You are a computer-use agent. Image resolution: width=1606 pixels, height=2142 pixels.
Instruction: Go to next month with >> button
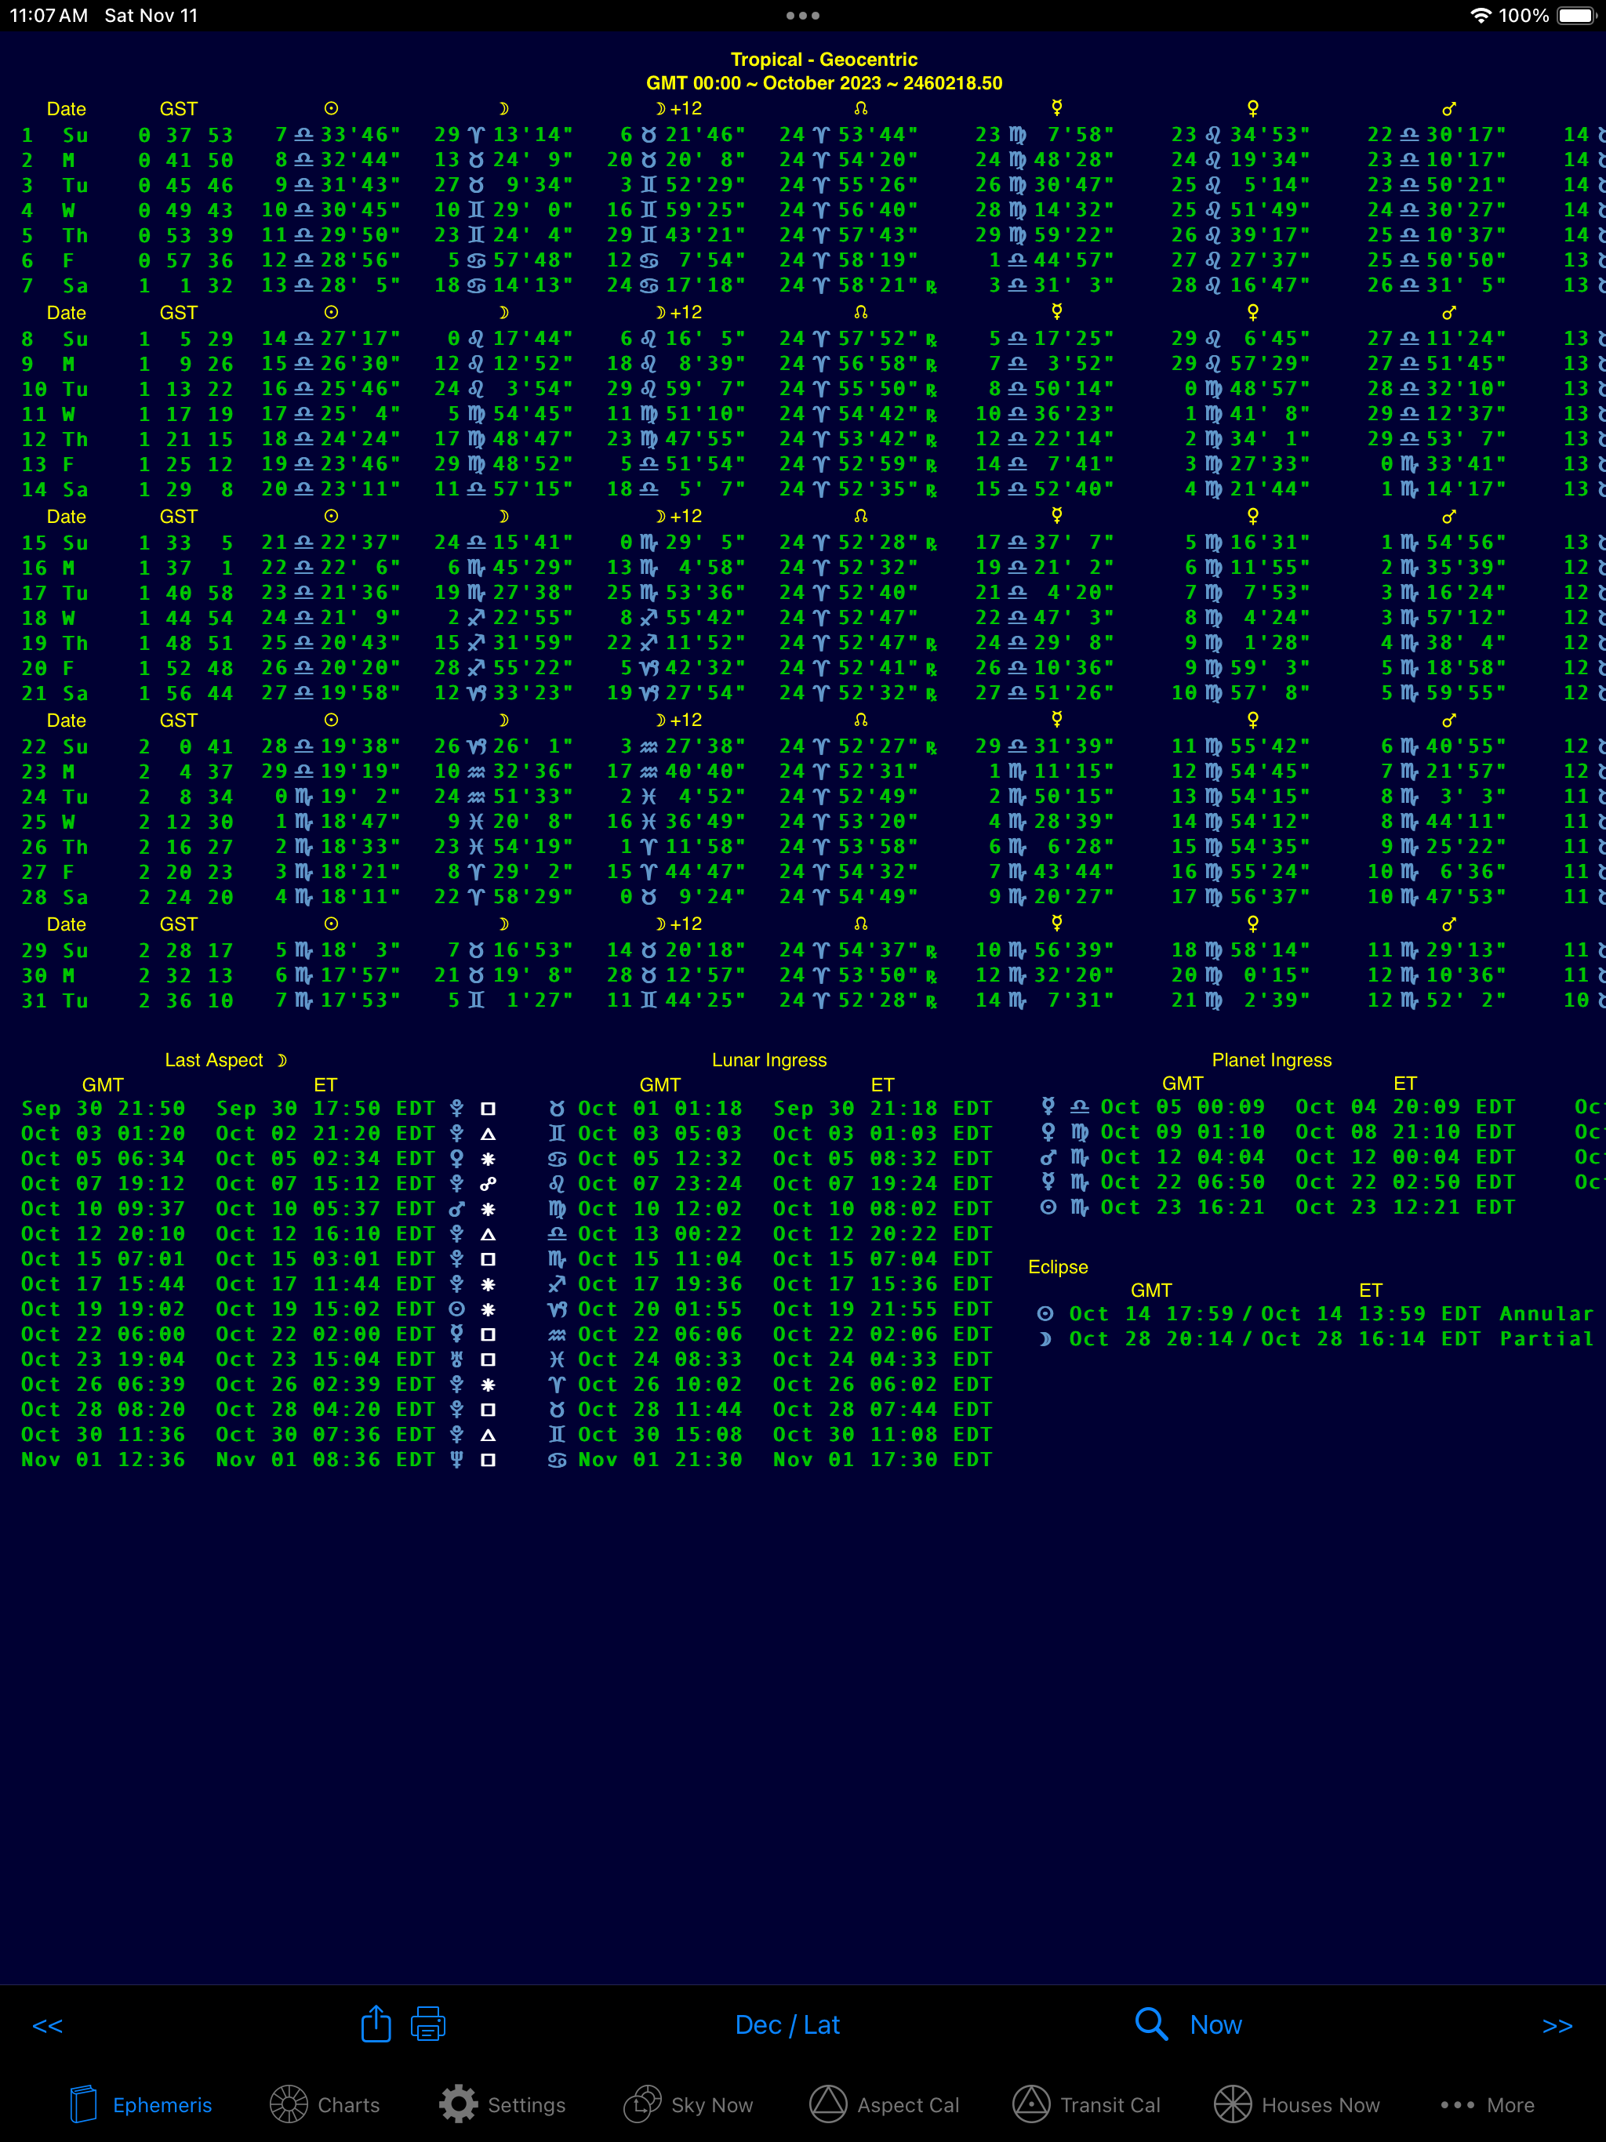point(1557,2026)
